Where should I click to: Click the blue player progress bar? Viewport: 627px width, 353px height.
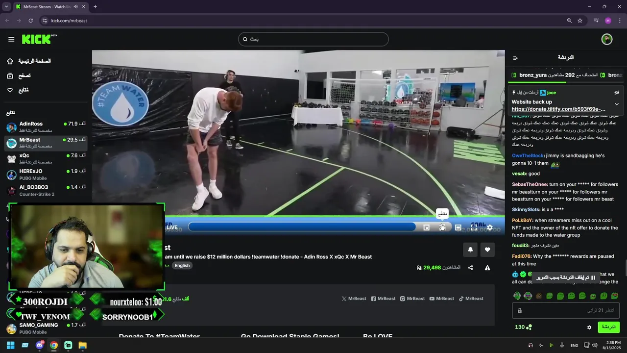click(x=302, y=227)
